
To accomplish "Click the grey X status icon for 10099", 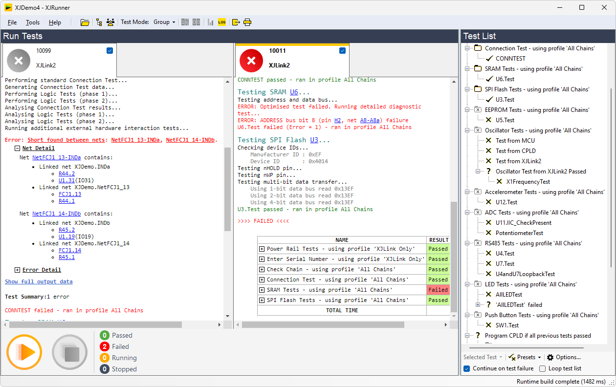I will [19, 61].
